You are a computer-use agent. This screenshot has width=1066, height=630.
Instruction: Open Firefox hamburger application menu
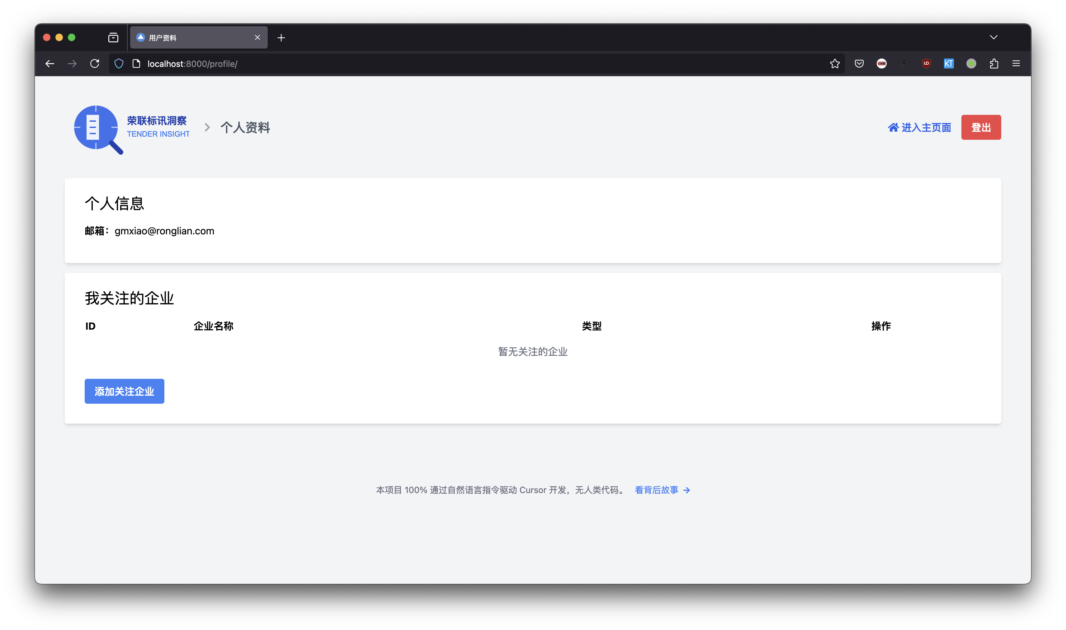(x=1016, y=64)
